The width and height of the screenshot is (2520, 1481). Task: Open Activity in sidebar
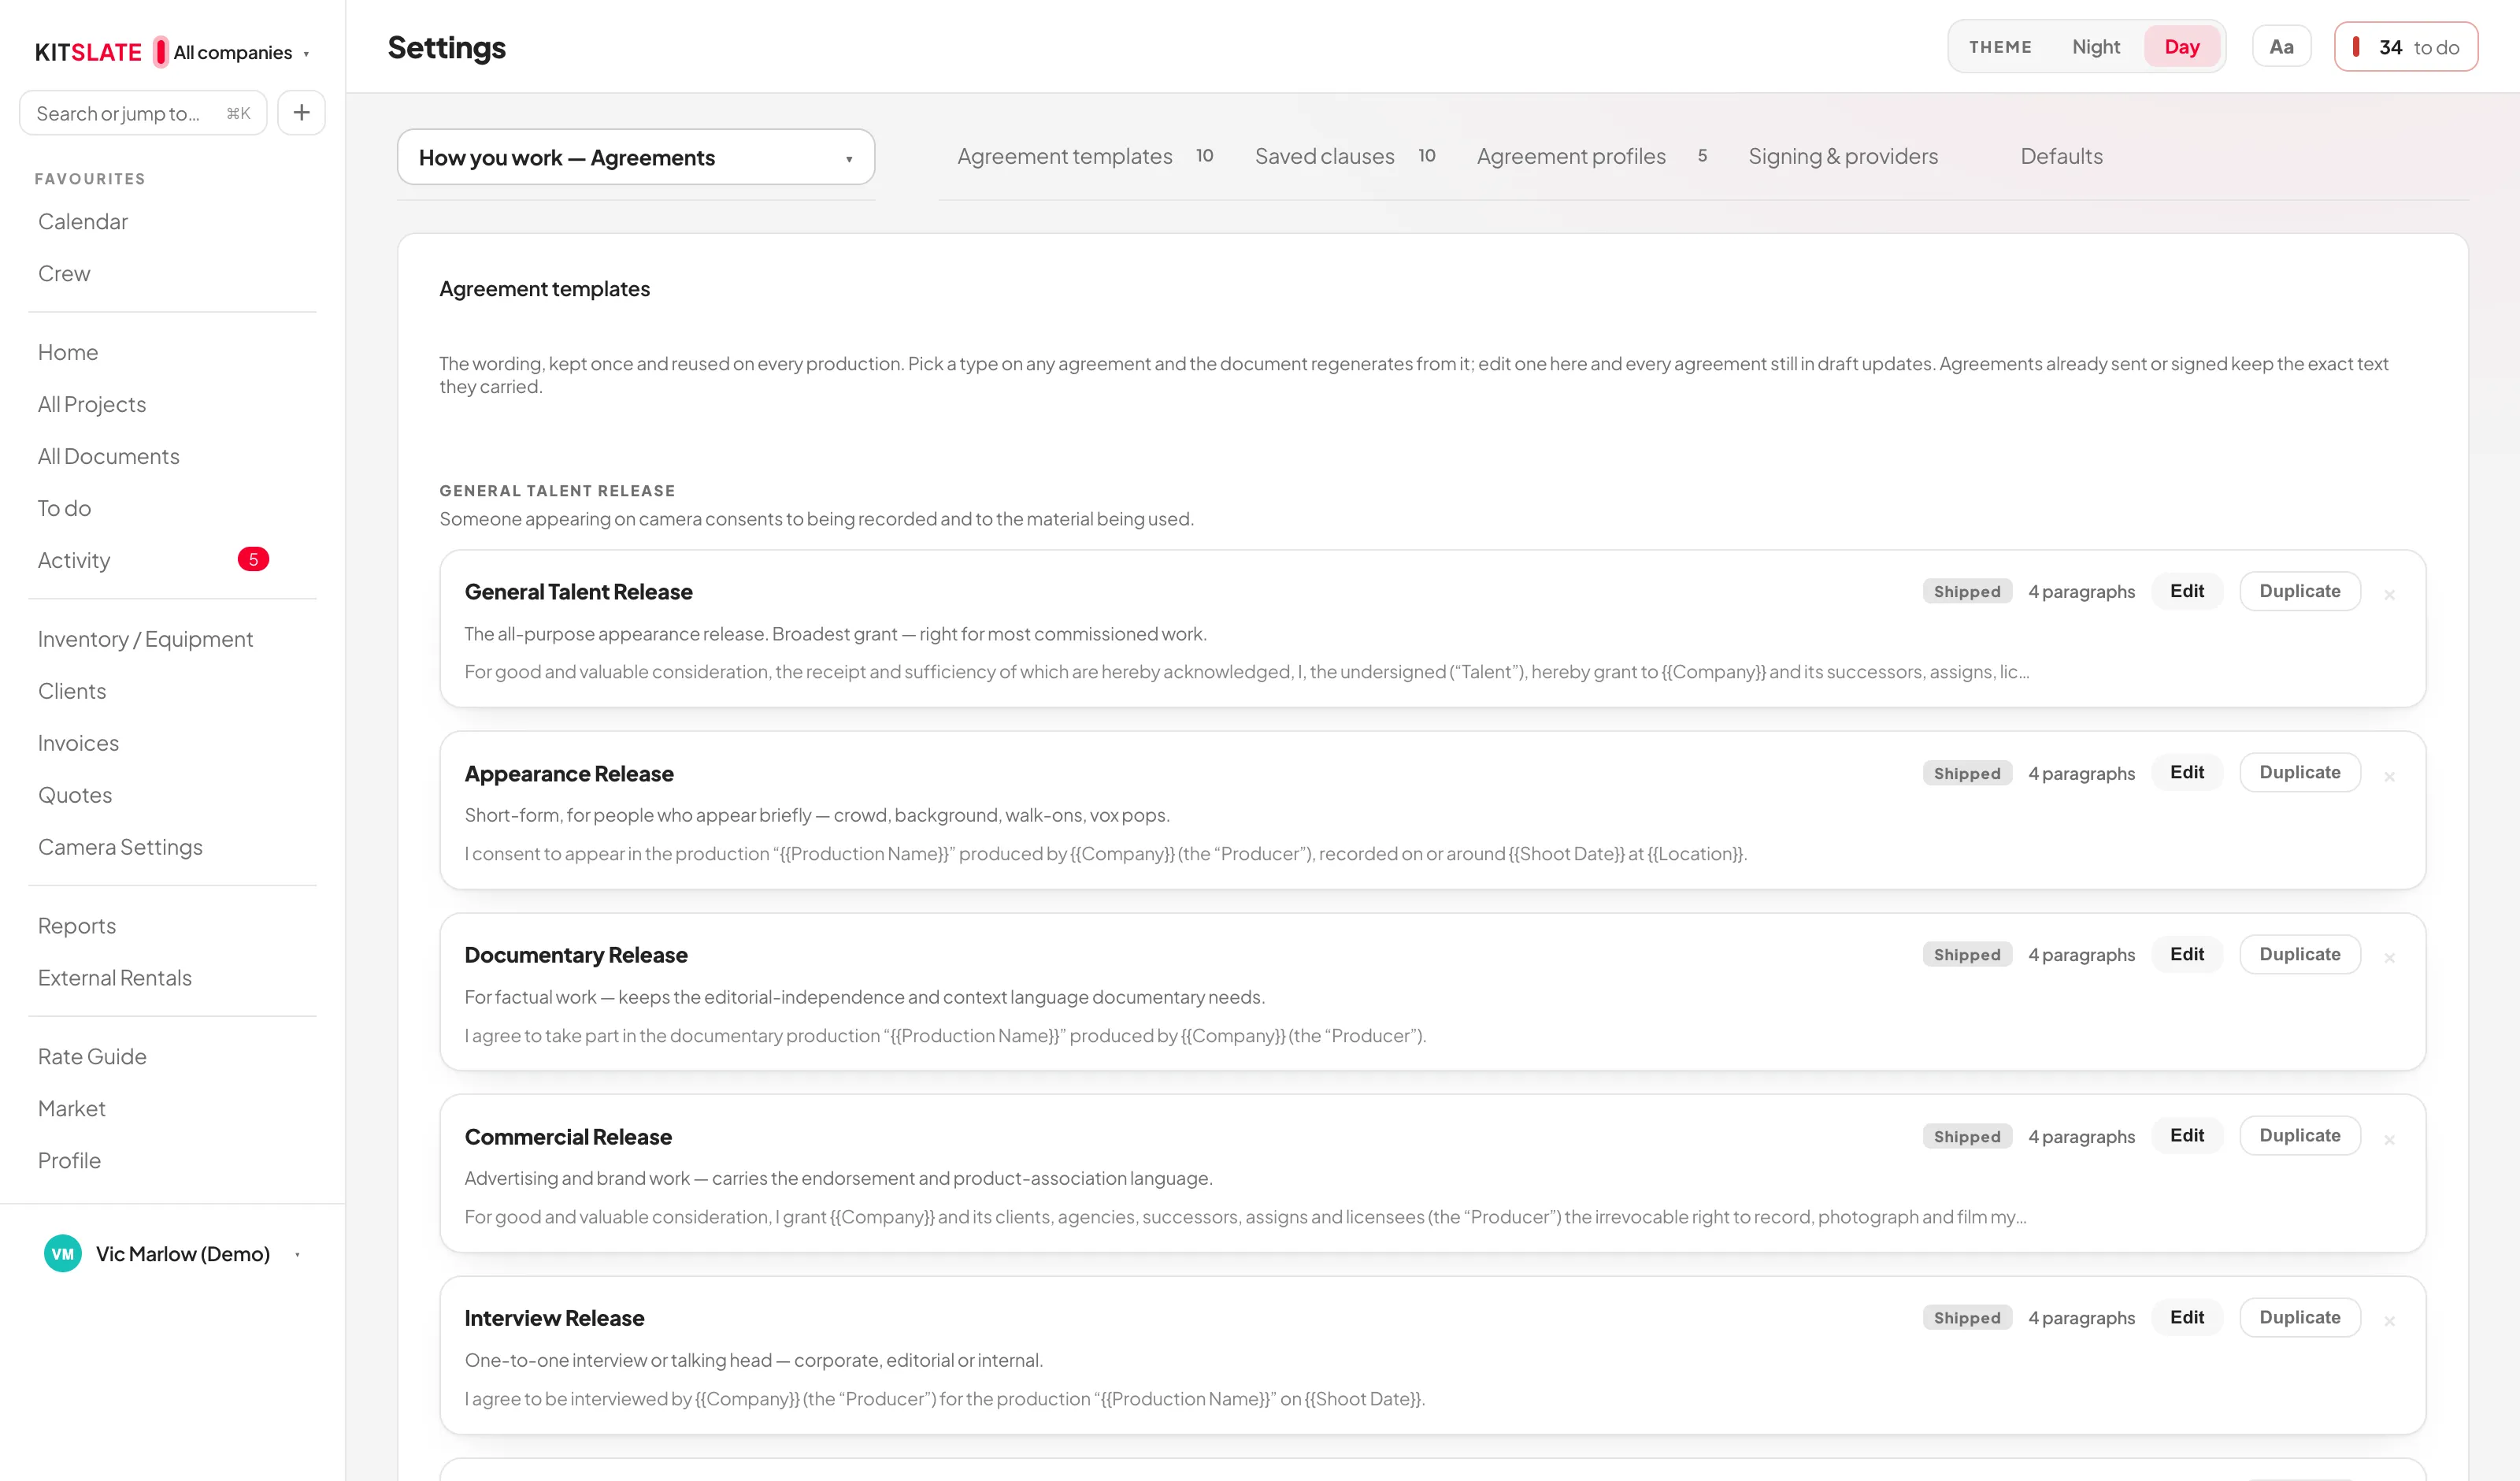(74, 560)
